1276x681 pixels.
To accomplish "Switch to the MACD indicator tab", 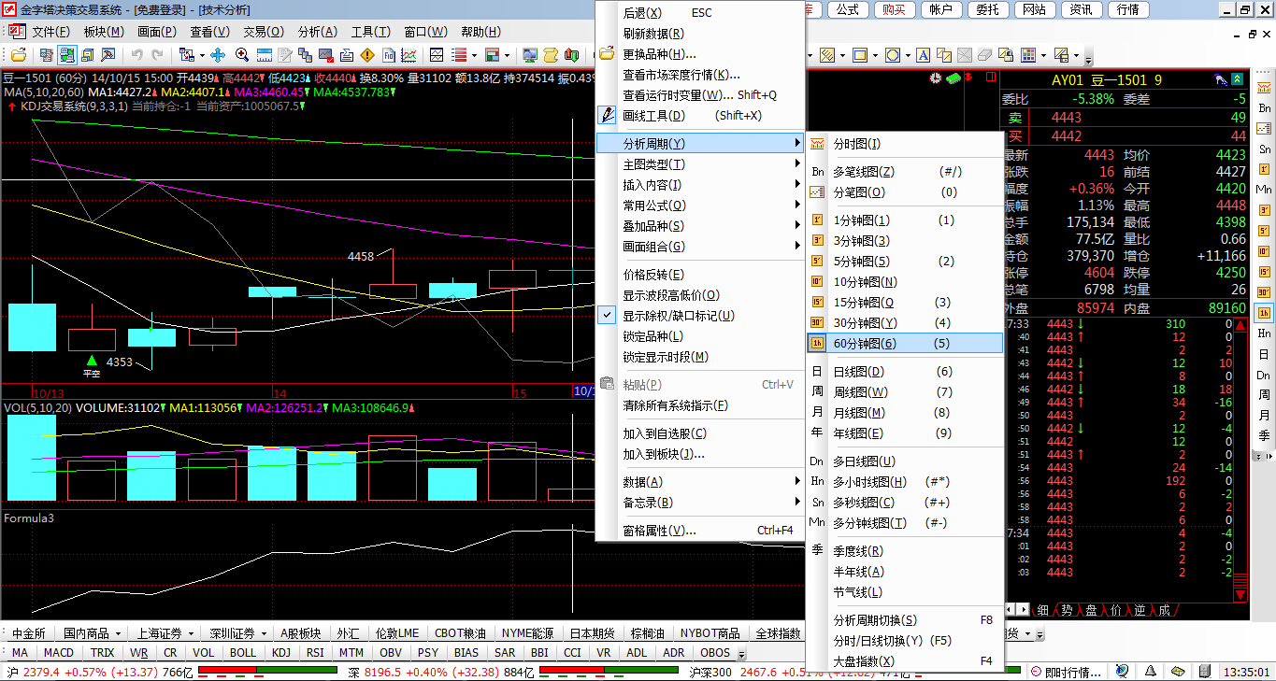I will (x=58, y=653).
